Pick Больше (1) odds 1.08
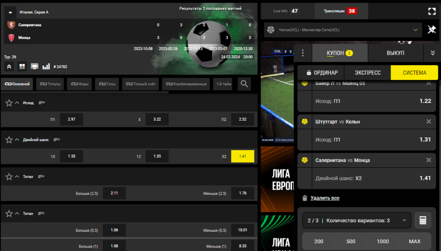 coord(114,246)
